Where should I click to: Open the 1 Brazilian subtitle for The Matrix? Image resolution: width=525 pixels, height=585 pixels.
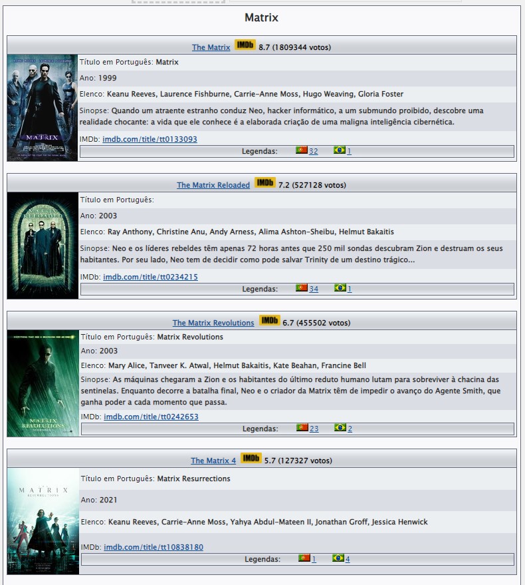tap(349, 151)
